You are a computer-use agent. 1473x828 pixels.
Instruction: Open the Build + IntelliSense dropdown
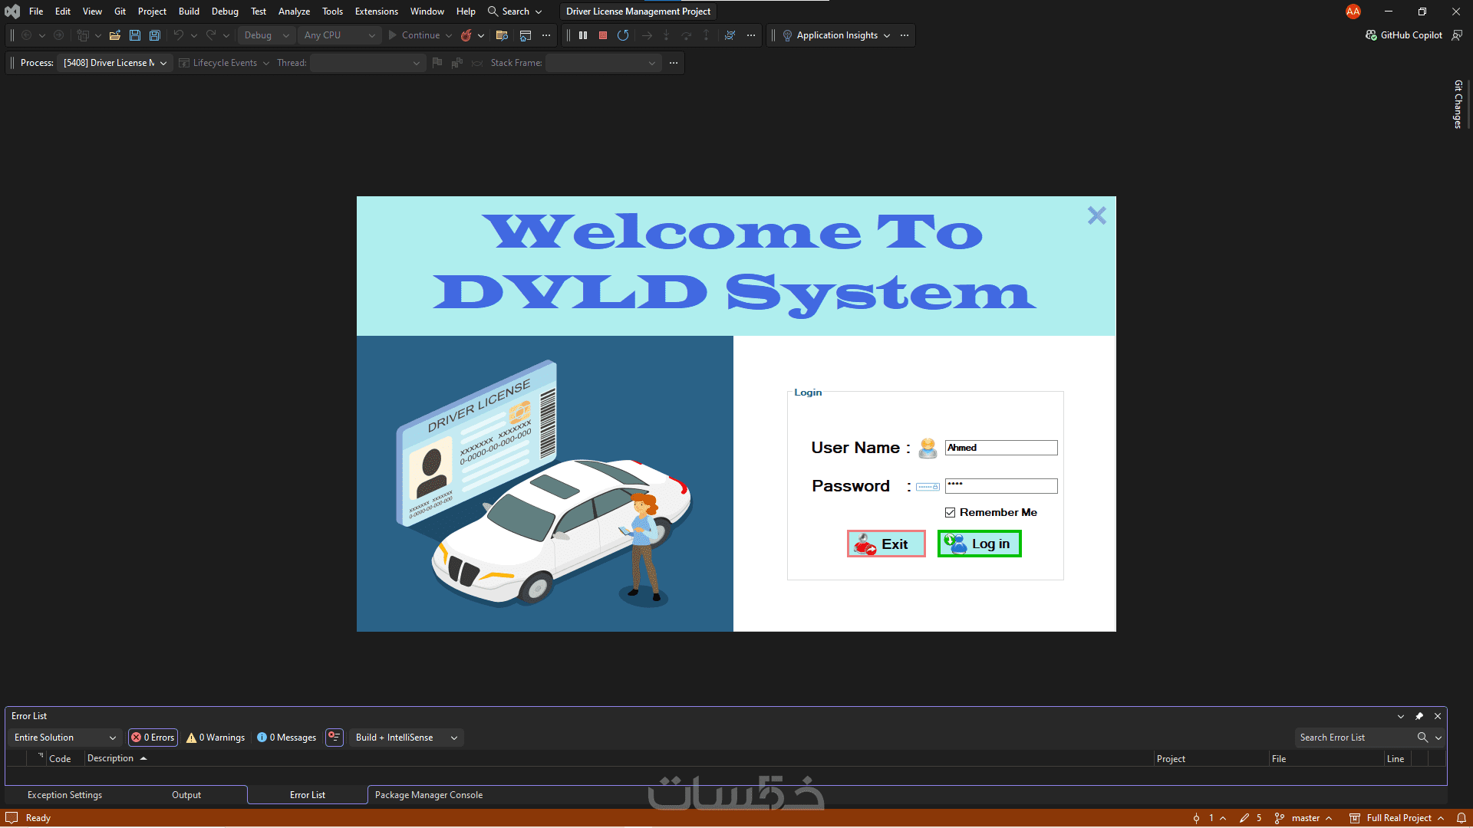pos(406,738)
